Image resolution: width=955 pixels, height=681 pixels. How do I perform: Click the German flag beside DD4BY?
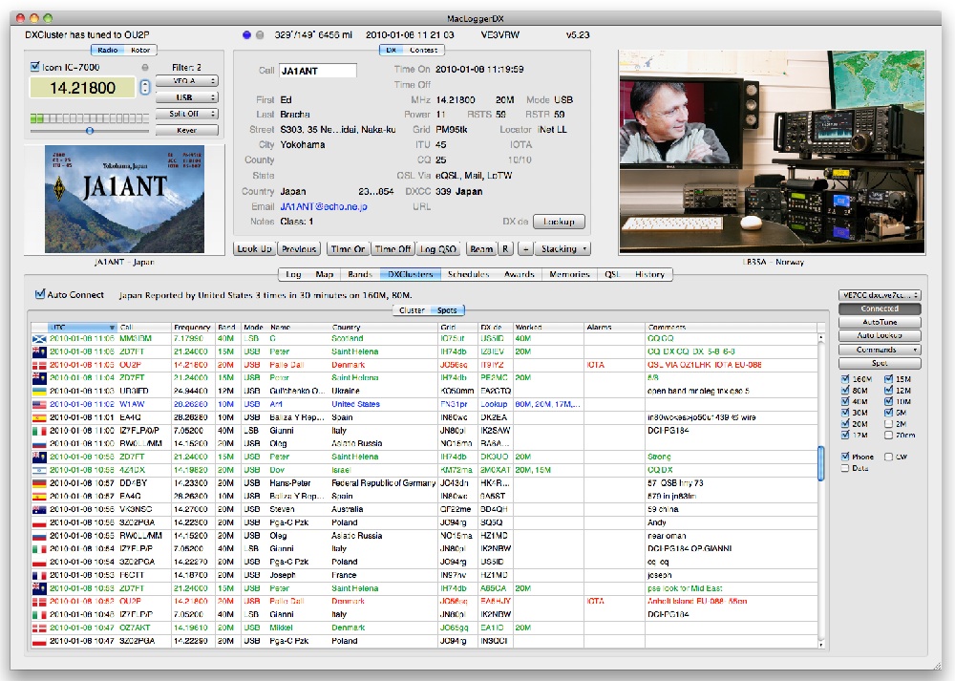point(39,483)
